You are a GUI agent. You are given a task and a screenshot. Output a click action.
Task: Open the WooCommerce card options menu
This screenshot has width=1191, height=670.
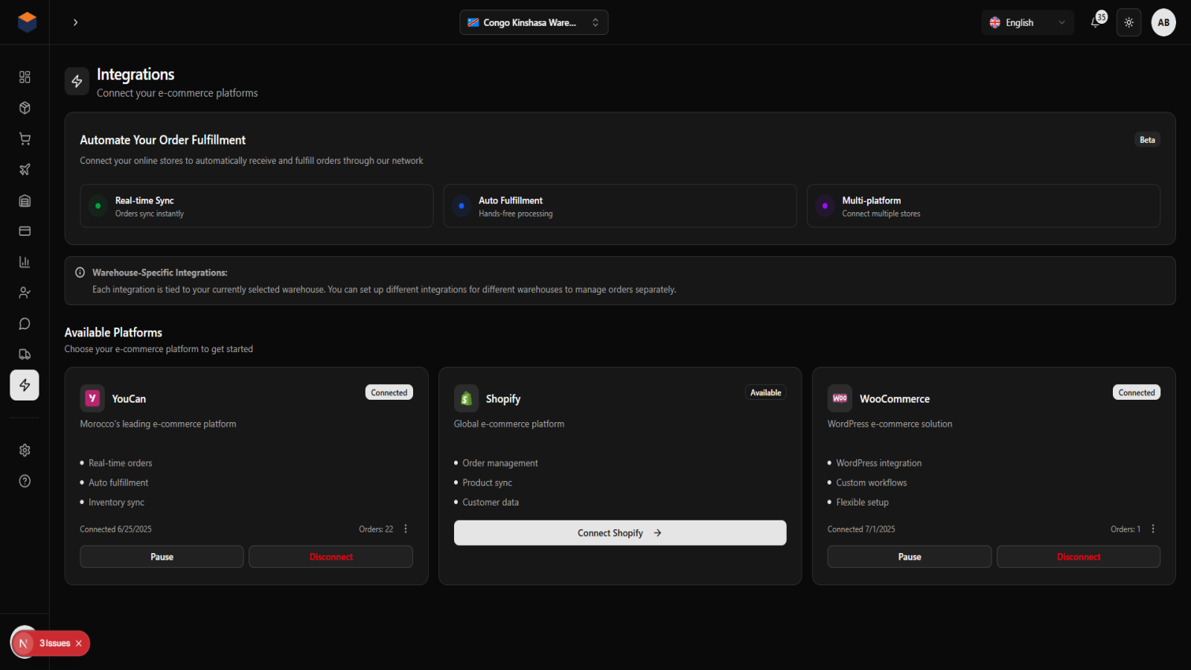click(1153, 529)
